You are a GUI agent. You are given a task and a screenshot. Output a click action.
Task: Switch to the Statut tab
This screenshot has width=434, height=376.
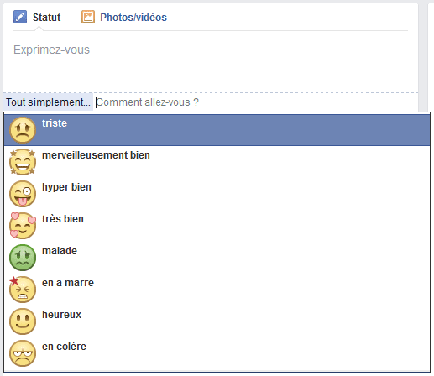pos(37,18)
